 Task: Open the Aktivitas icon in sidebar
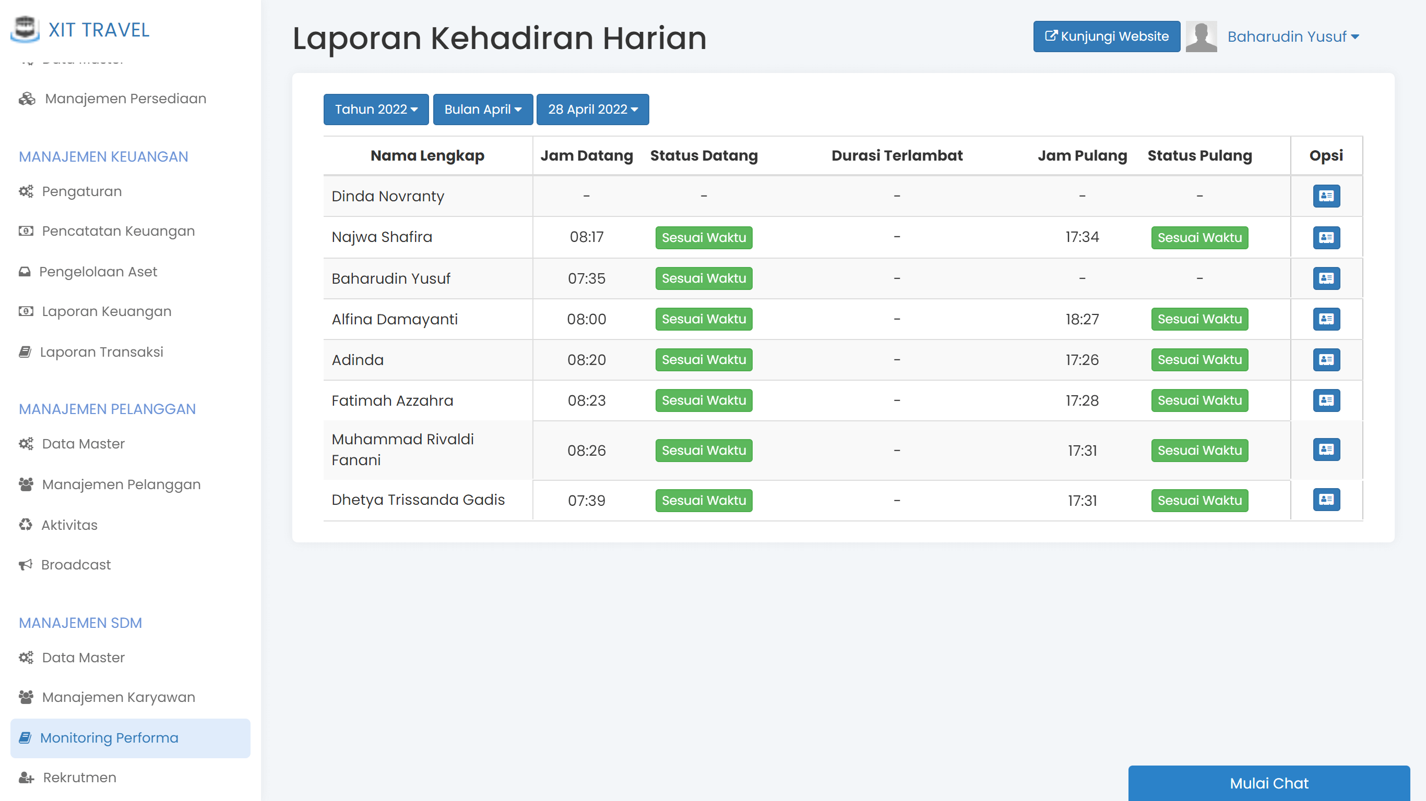[26, 525]
